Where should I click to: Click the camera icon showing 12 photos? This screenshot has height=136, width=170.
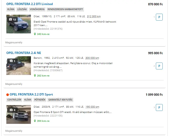[x=10, y=19]
